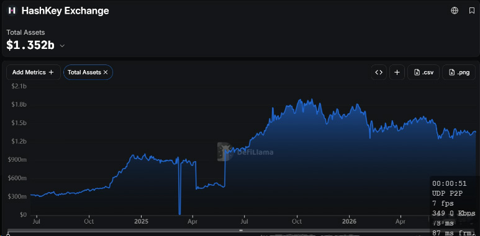
Task: Expand the Total Assets $1.352b chevron
Action: coord(62,46)
